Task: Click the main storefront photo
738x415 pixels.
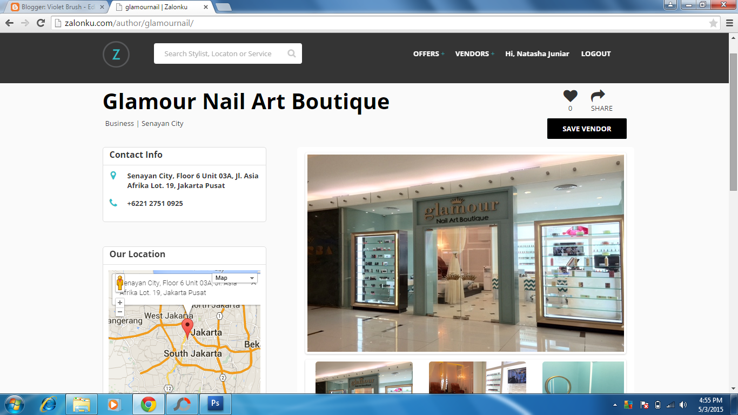Action: click(466, 253)
